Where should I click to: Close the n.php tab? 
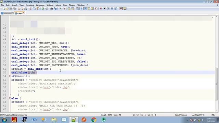[24, 13]
